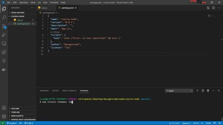Open the Spring Boot dashboard activity icon
The width and height of the screenshot is (223, 125).
pyautogui.click(x=4, y=61)
